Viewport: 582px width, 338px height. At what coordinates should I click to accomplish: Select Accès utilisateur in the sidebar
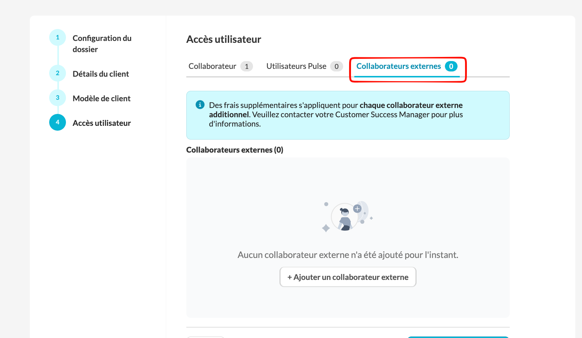[x=101, y=123]
